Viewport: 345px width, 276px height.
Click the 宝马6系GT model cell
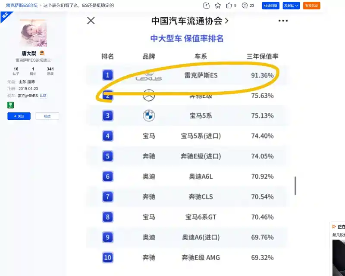201,217
